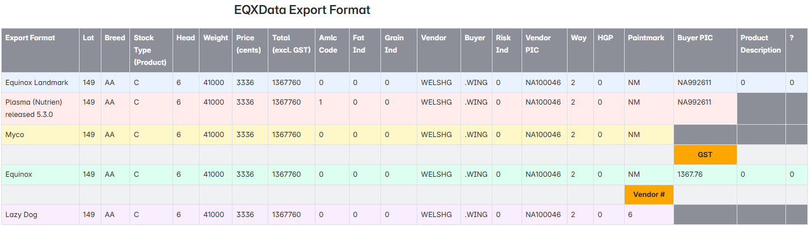809x226 pixels.
Task: Click the Buyer PIC value 1367.76
Action: pyautogui.click(x=692, y=175)
